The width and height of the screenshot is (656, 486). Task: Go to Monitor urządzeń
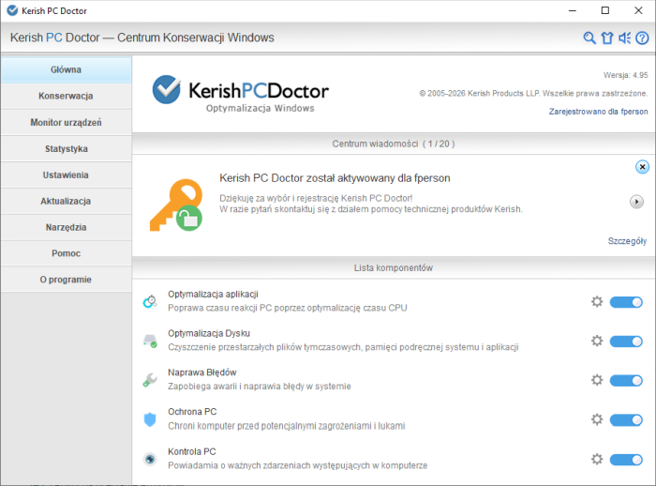(67, 122)
